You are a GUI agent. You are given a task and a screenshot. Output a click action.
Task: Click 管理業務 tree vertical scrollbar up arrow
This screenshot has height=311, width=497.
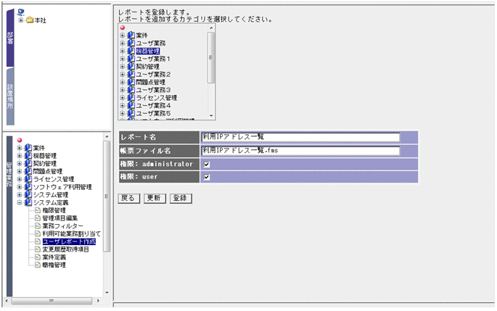click(x=107, y=136)
